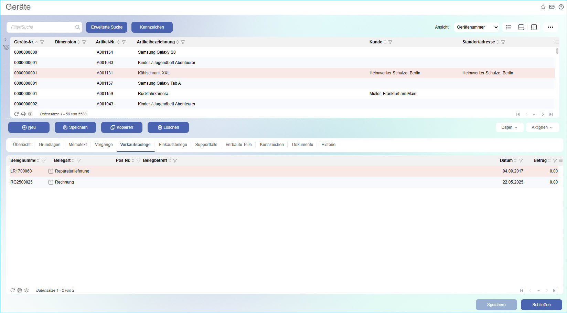The width and height of the screenshot is (567, 313).
Task: Open upper table settings gear
Action: (30, 114)
